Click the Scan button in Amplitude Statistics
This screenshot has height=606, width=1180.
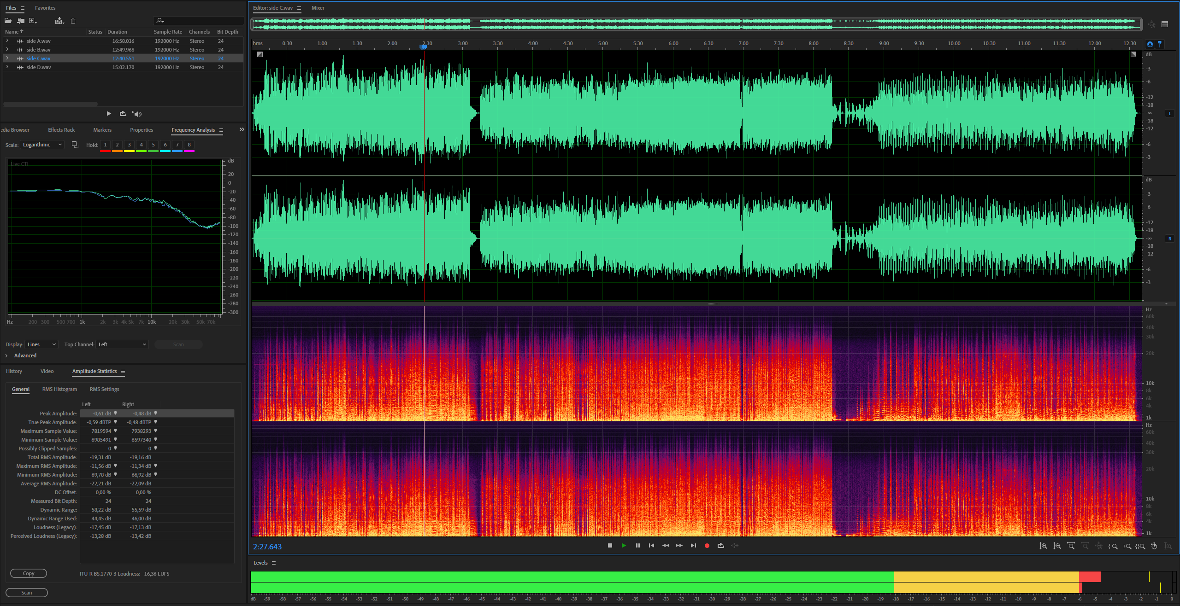coord(27,593)
